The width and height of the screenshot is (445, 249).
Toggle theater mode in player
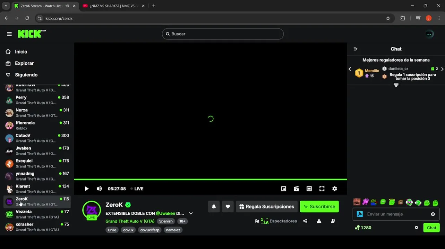pyautogui.click(x=309, y=189)
